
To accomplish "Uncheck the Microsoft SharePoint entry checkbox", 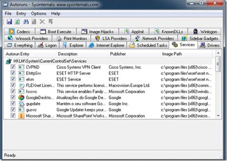I will point(13,115).
